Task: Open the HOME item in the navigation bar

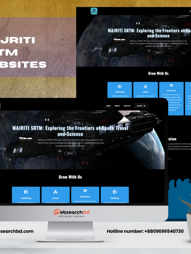Action: click(109, 106)
